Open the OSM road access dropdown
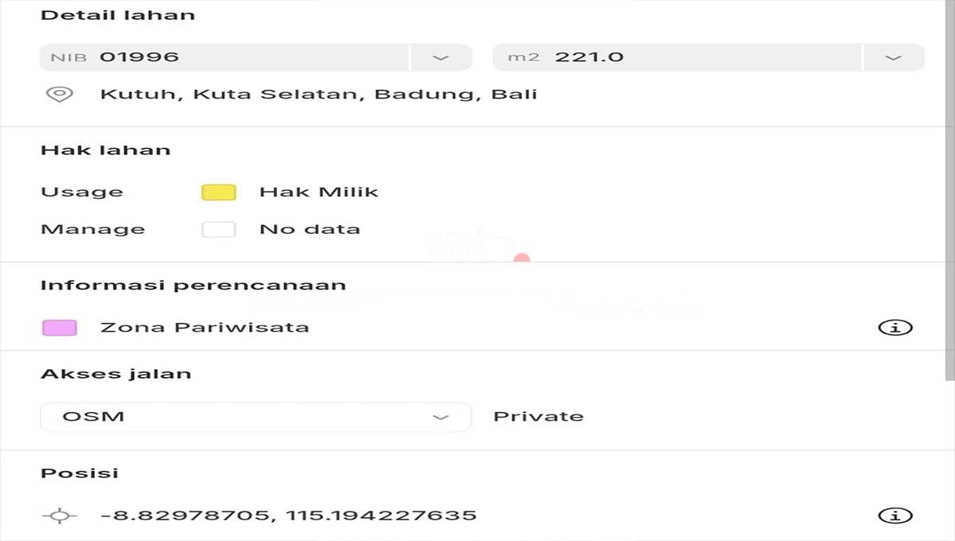The image size is (955, 541). click(255, 417)
